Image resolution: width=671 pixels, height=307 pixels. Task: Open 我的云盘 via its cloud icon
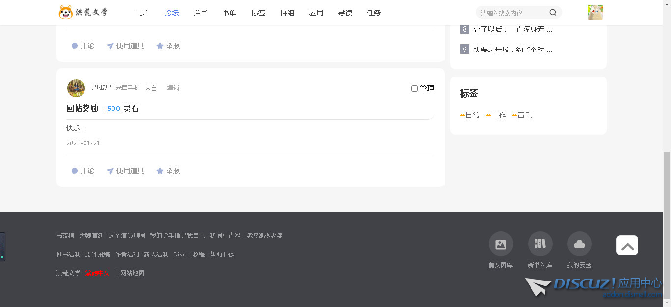(579, 244)
